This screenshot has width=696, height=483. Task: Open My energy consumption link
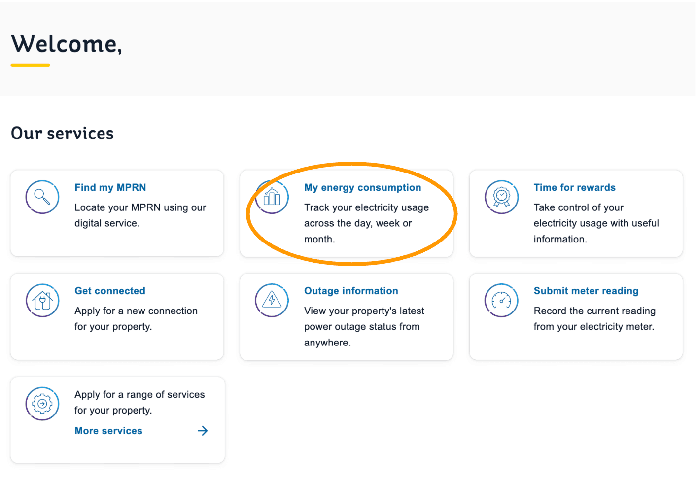click(362, 187)
